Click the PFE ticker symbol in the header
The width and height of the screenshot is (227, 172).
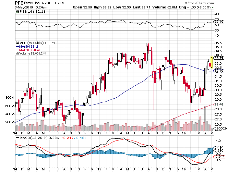tap(19, 3)
